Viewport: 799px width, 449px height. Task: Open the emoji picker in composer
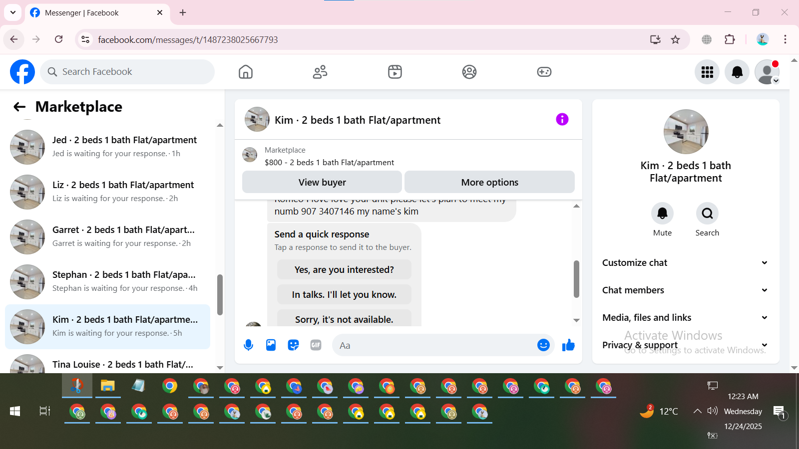pos(543,345)
